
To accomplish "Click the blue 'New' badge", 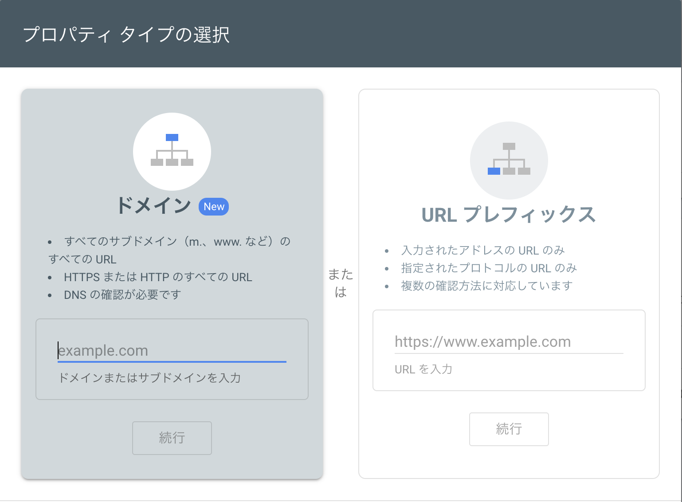I will click(214, 207).
